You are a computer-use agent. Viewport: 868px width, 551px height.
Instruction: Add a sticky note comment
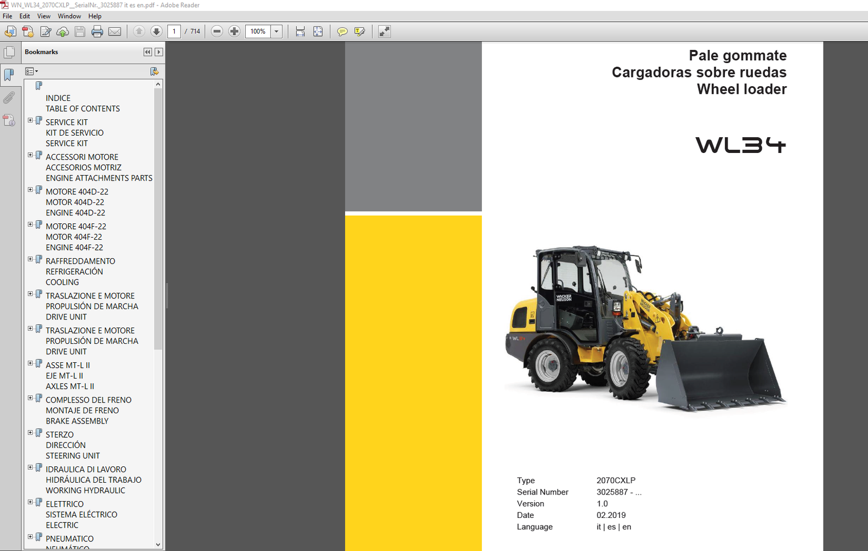click(342, 31)
